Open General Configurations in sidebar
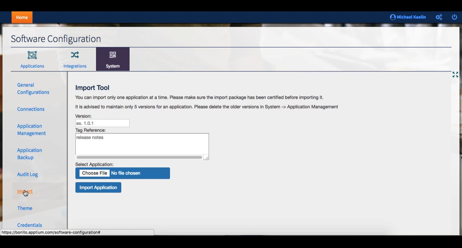 33,89
